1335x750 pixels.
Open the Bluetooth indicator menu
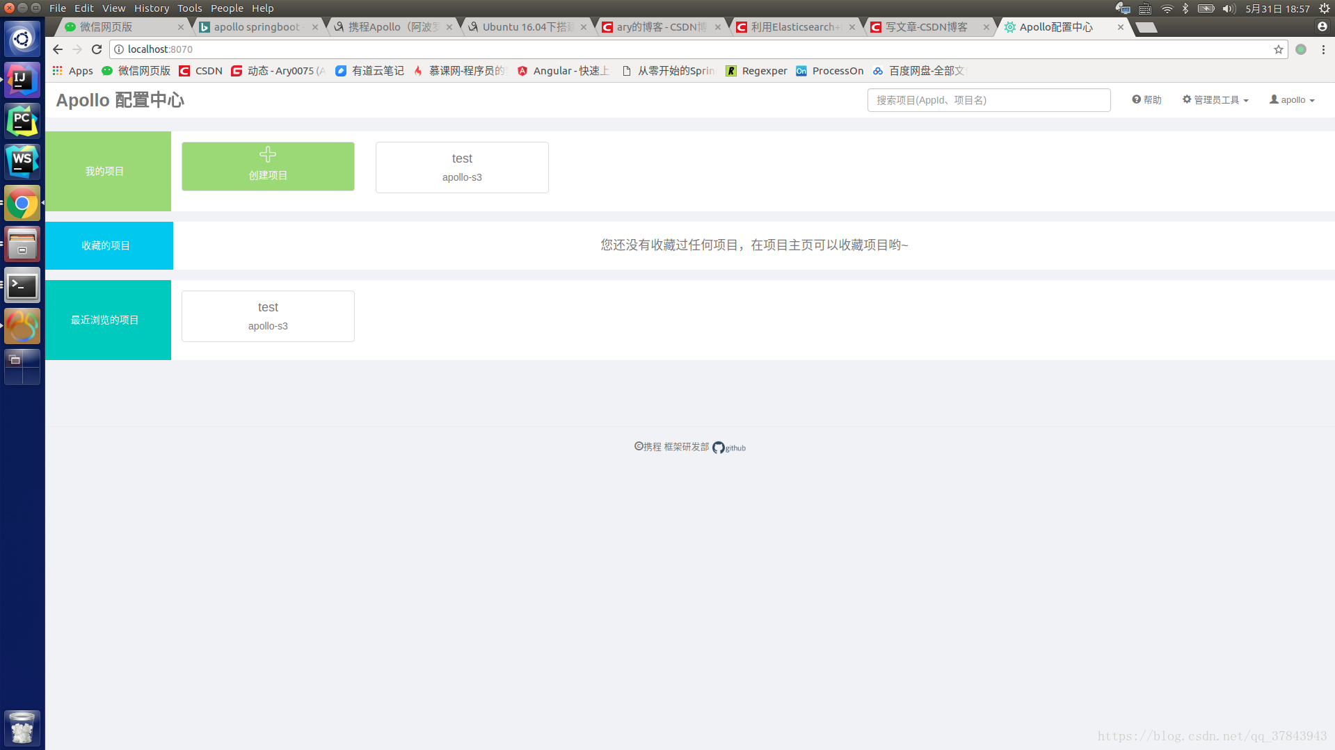click(x=1185, y=8)
